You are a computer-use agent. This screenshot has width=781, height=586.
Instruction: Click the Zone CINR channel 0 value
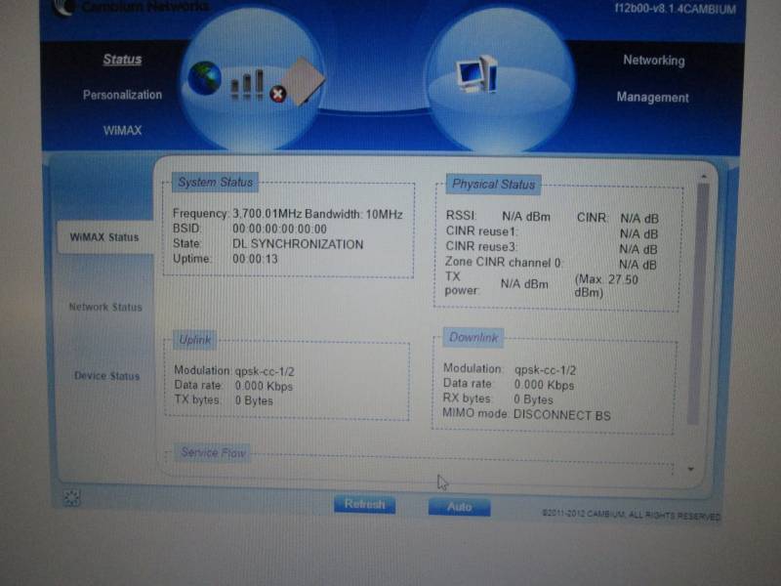pos(637,265)
